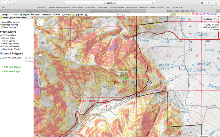220x137 pixels.
Task: Open the Powder Mountain bookmark
Action: (157, 8)
